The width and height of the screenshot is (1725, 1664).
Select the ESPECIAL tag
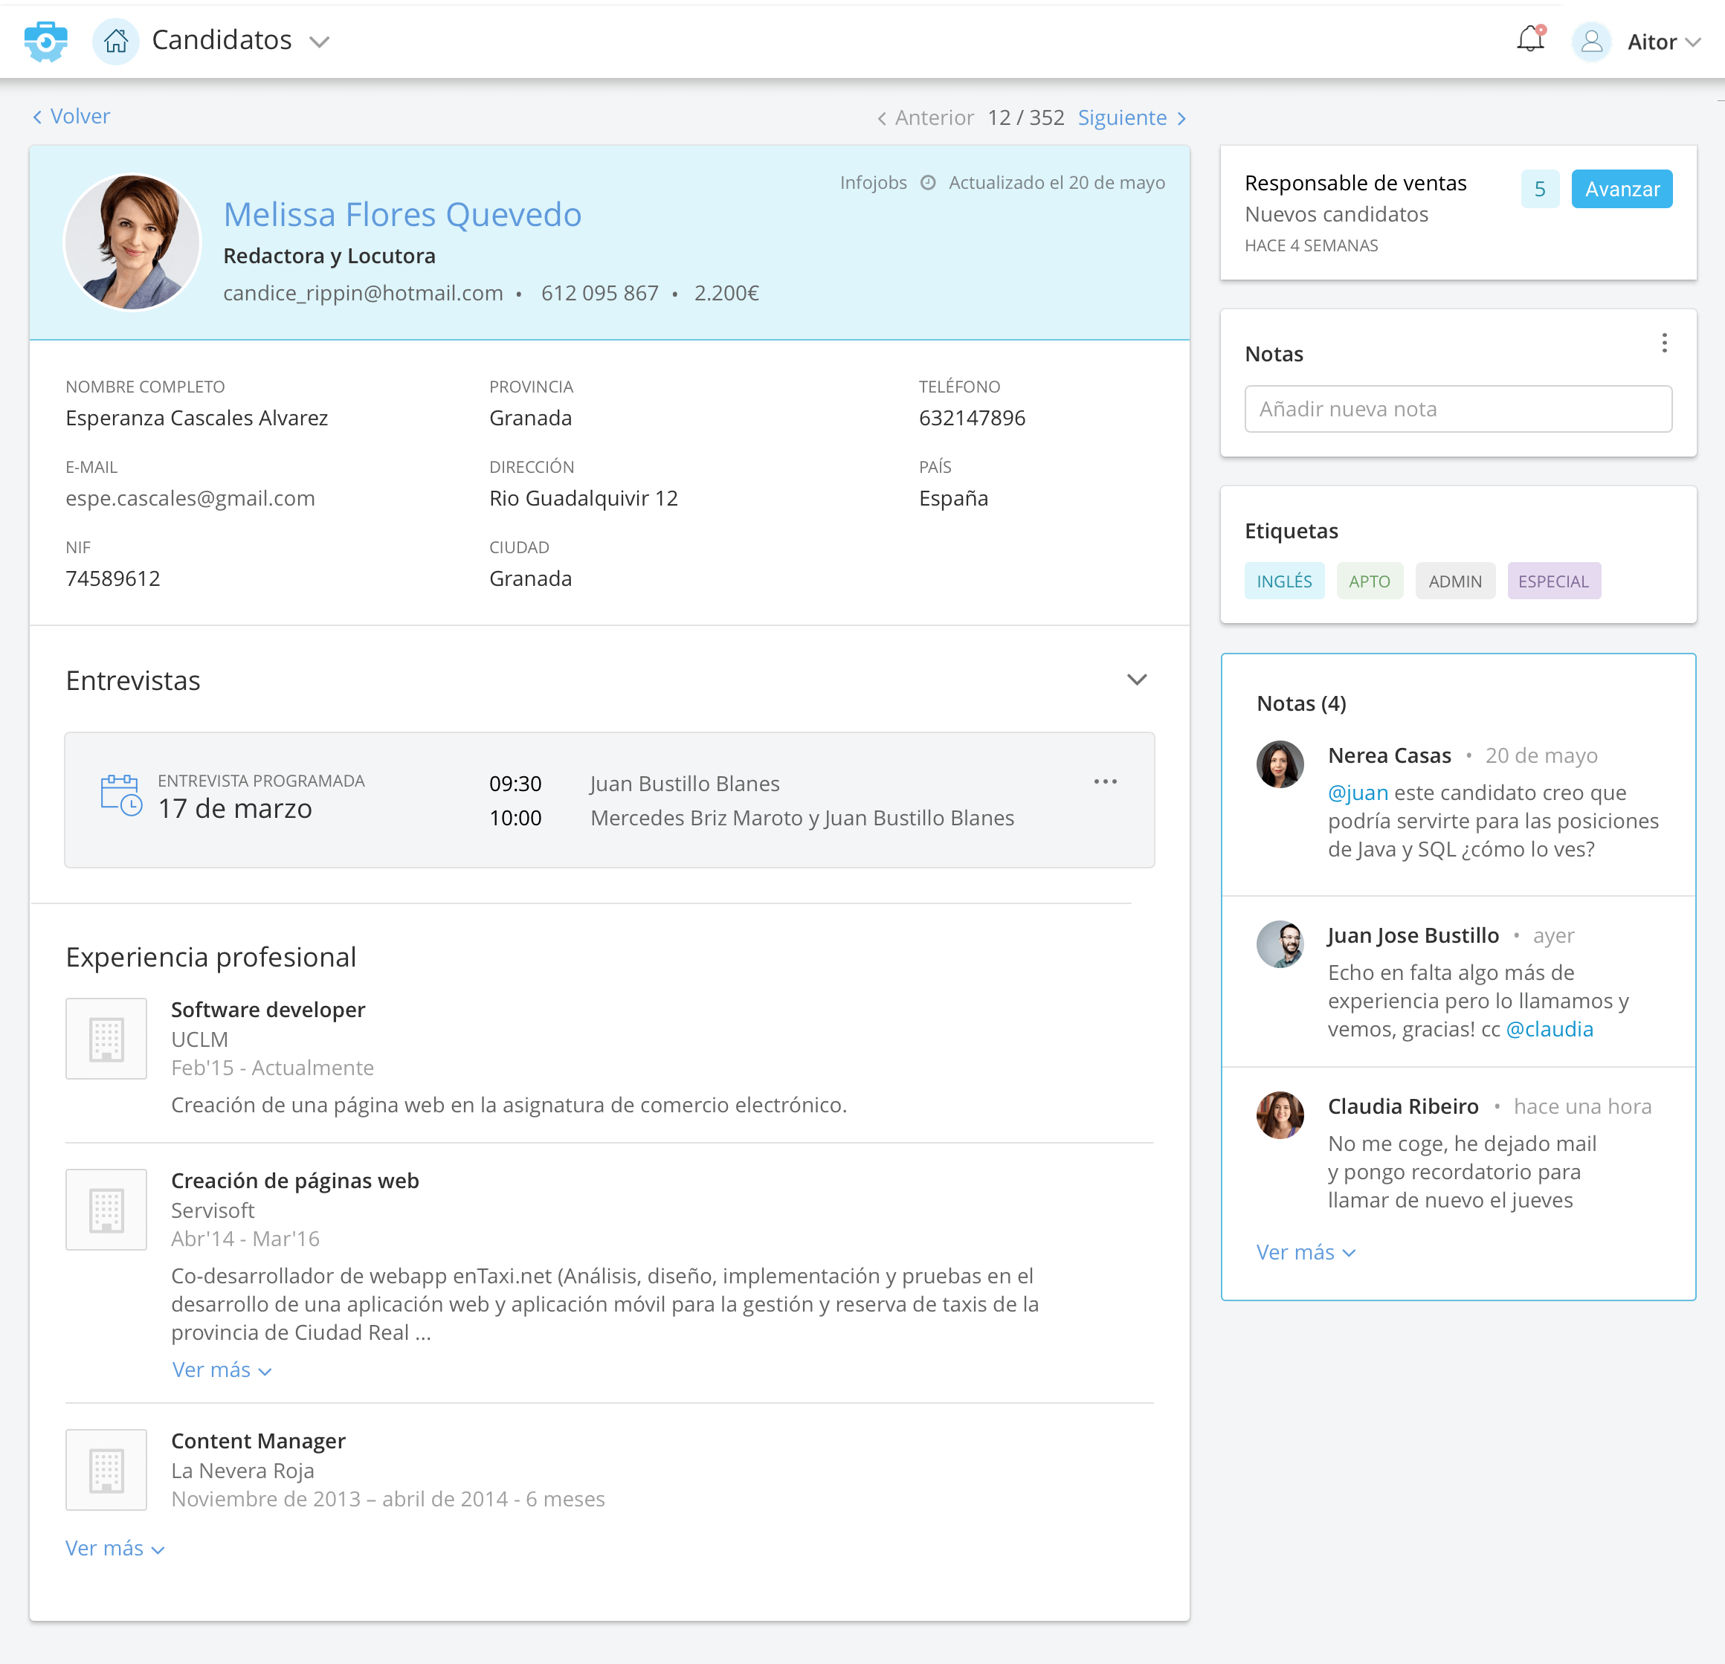[x=1553, y=581]
